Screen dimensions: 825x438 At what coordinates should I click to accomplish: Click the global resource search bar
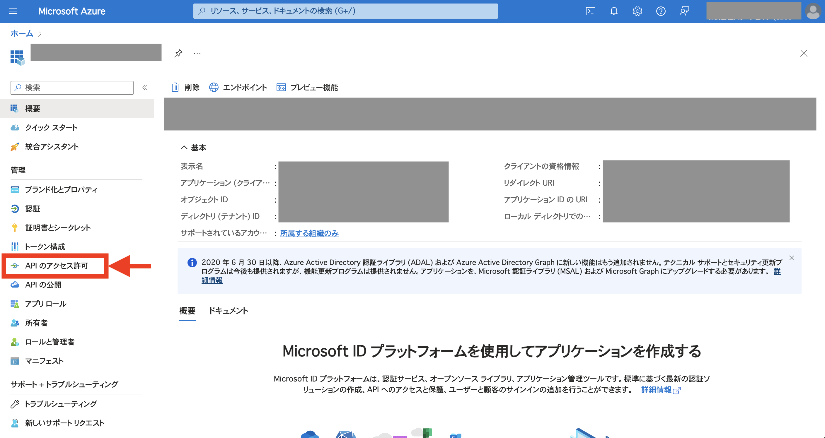pyautogui.click(x=345, y=11)
